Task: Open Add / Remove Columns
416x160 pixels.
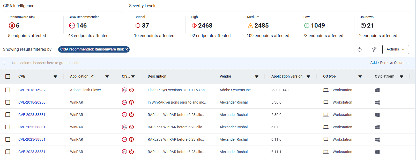Action: 389,63
